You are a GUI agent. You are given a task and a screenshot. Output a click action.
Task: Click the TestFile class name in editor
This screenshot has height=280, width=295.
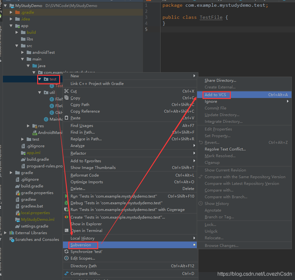pos(211,17)
